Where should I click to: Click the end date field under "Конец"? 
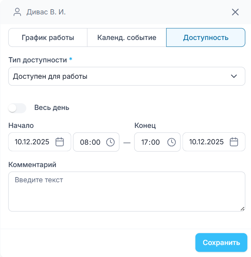(x=206, y=142)
